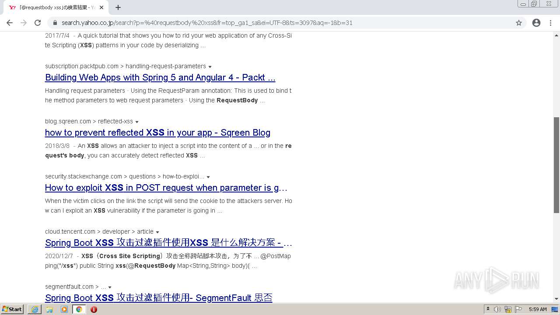Expand the subscription.packtpub.com result dropdown arrow
The width and height of the screenshot is (560, 315).
point(210,67)
